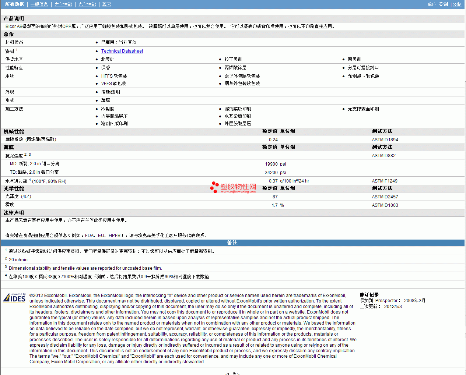The image size is (466, 375).
Task: Open the 力学性能 tab
Action: [63, 4]
